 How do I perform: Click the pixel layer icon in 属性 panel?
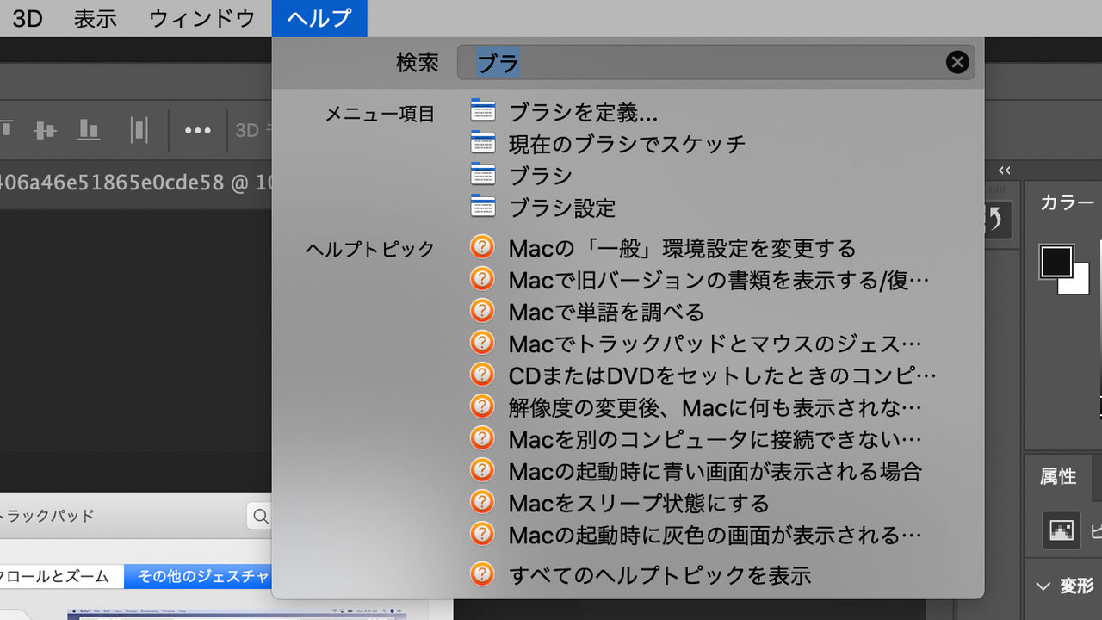[1062, 530]
